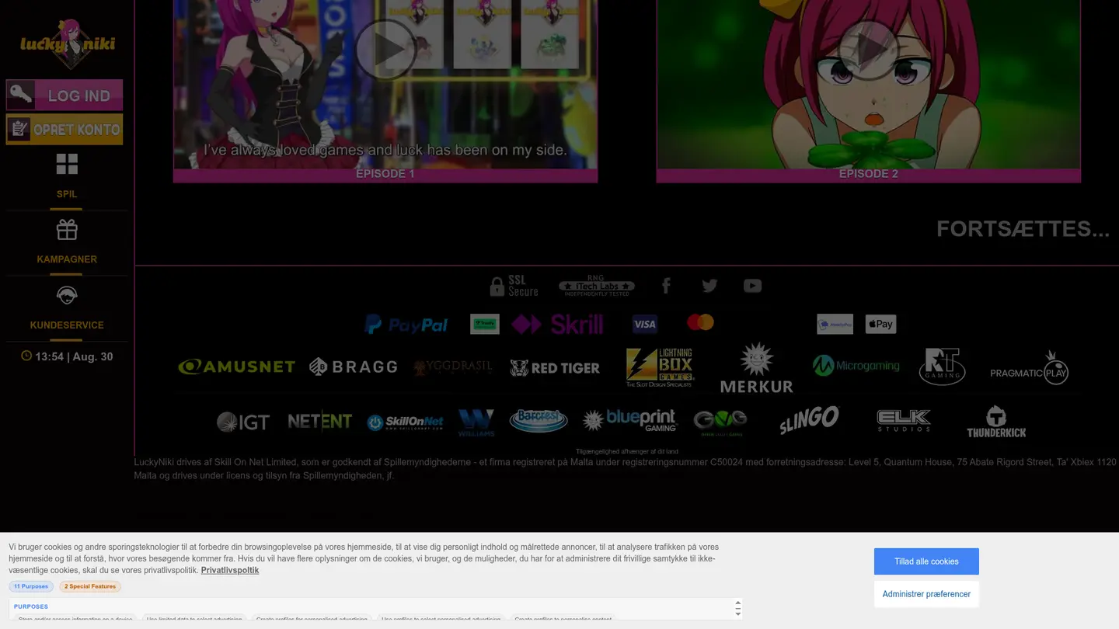Play the Episode 1 video
Screen dimensions: 1119x629
[385, 49]
